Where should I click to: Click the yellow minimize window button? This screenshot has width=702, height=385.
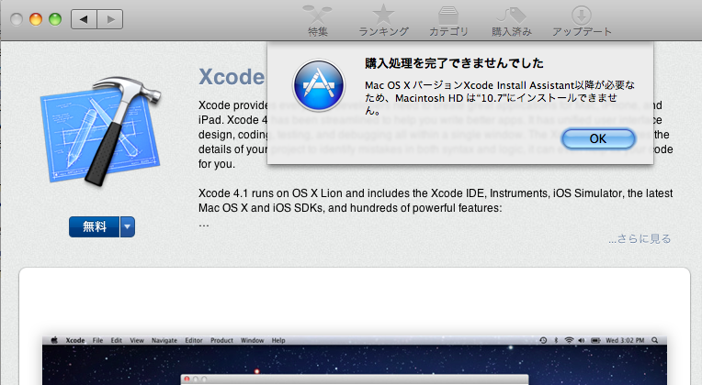click(x=36, y=19)
